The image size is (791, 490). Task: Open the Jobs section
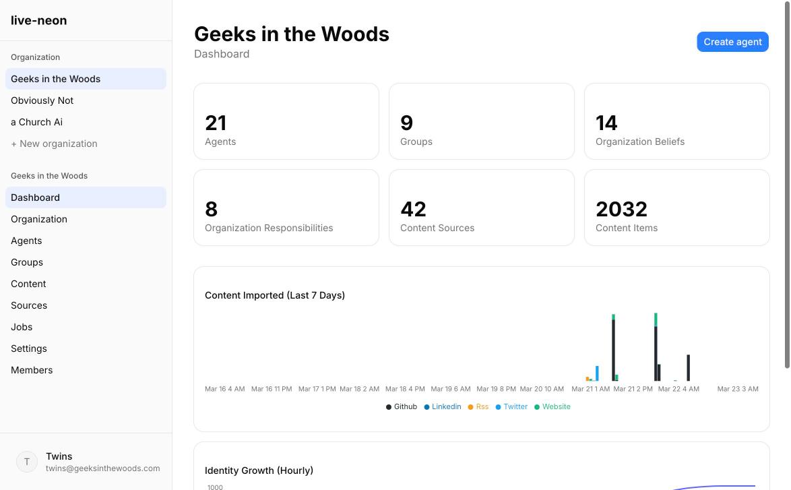(x=22, y=327)
